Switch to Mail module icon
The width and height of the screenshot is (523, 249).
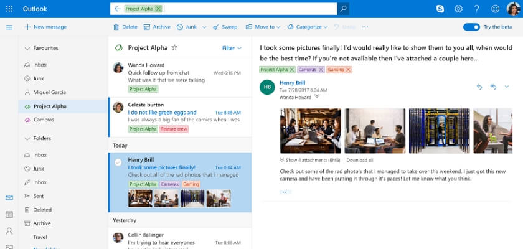tap(9, 198)
